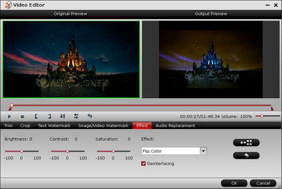Open the Audio Replacement tab
The image size is (282, 189).
(175, 126)
